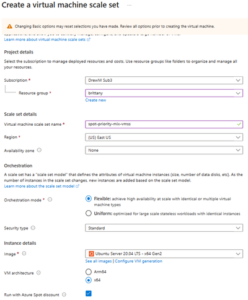The height and width of the screenshot is (300, 248).
Task: Choose the Arm64 VM architecture
Action: tap(89, 271)
